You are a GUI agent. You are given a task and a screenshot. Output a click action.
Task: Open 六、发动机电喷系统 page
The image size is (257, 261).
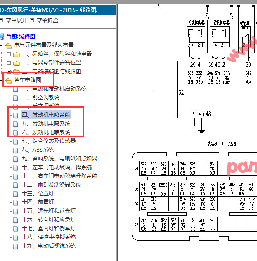(46, 133)
